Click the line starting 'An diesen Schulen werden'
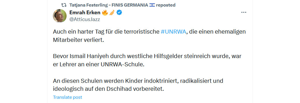This screenshot has width=300, height=103. click(138, 81)
